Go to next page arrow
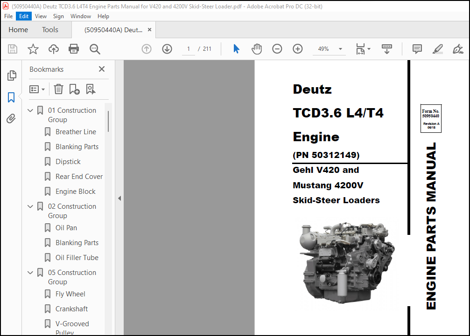The height and width of the screenshot is (336, 470). pyautogui.click(x=167, y=49)
